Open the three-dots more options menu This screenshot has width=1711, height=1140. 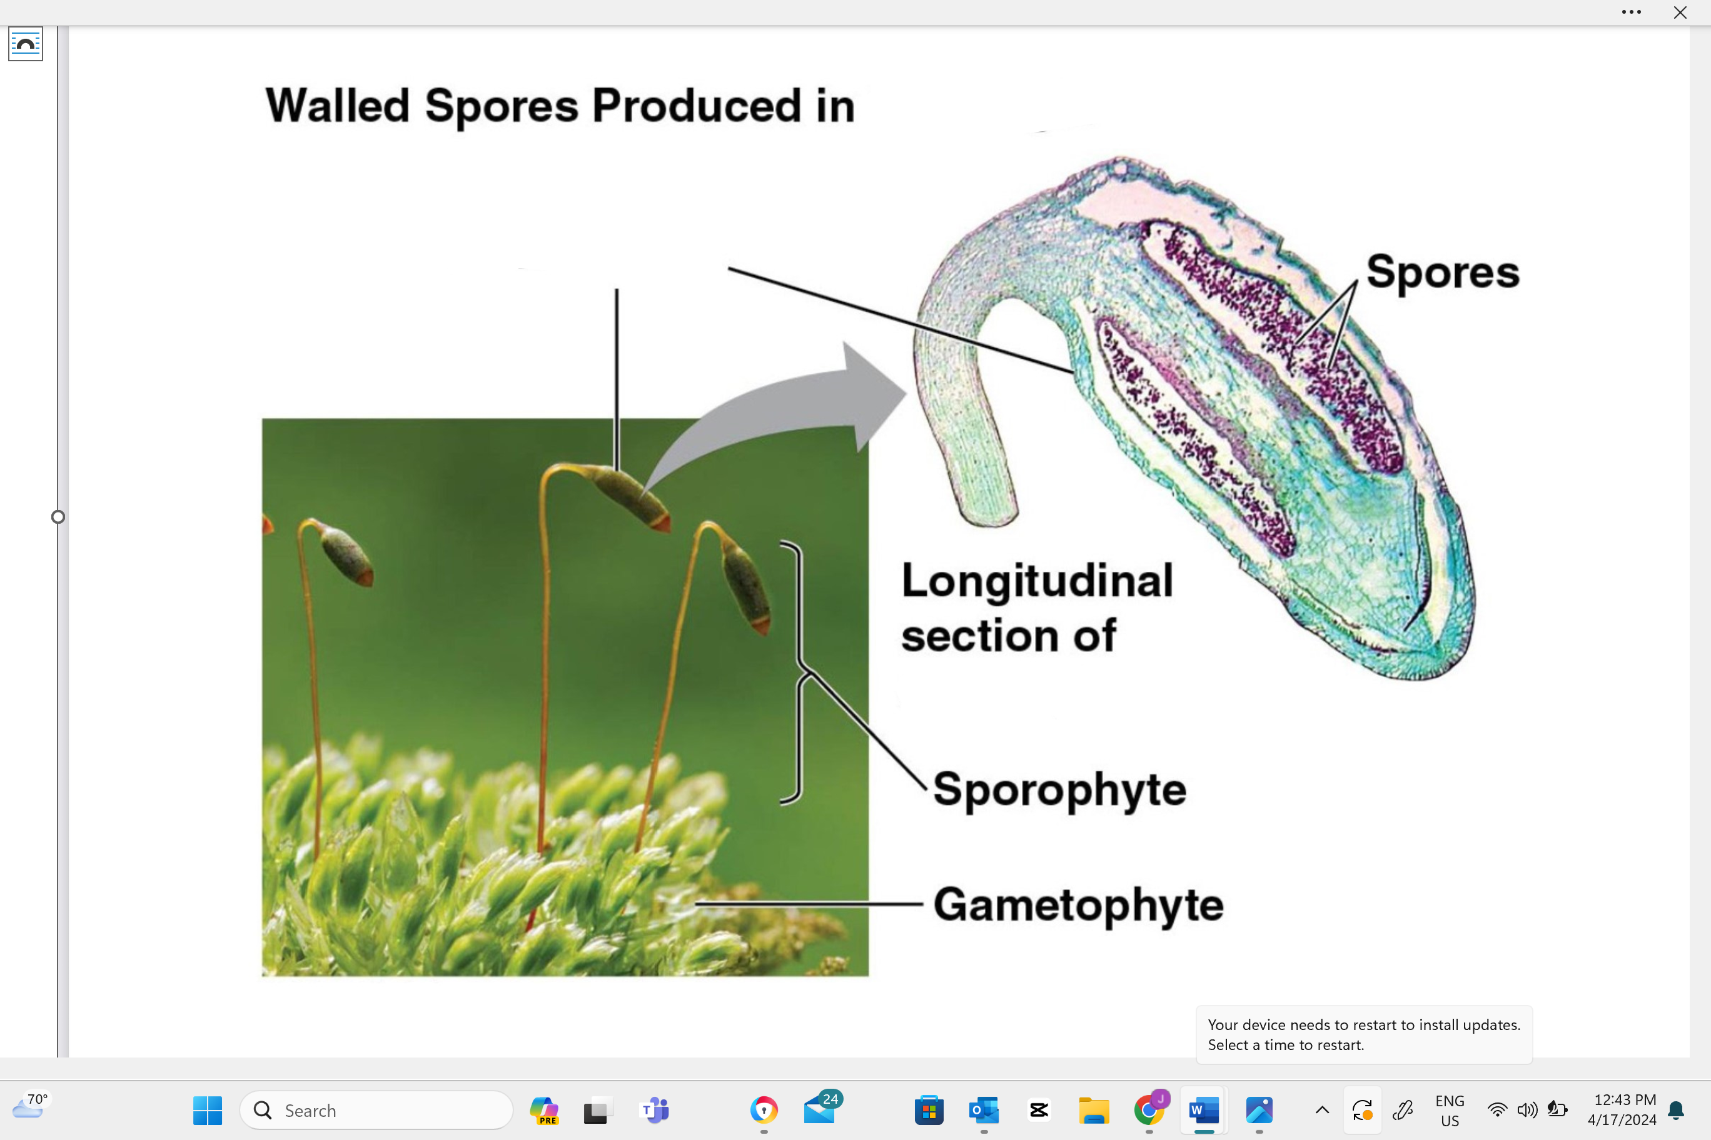pyautogui.click(x=1631, y=12)
